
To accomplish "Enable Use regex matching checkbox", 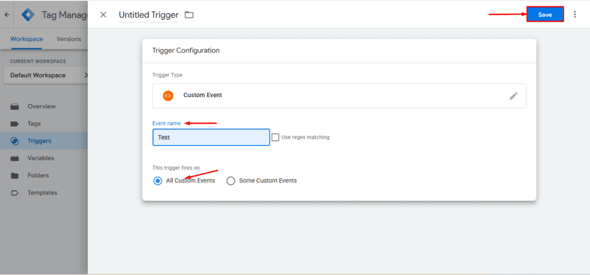I will [x=276, y=137].
